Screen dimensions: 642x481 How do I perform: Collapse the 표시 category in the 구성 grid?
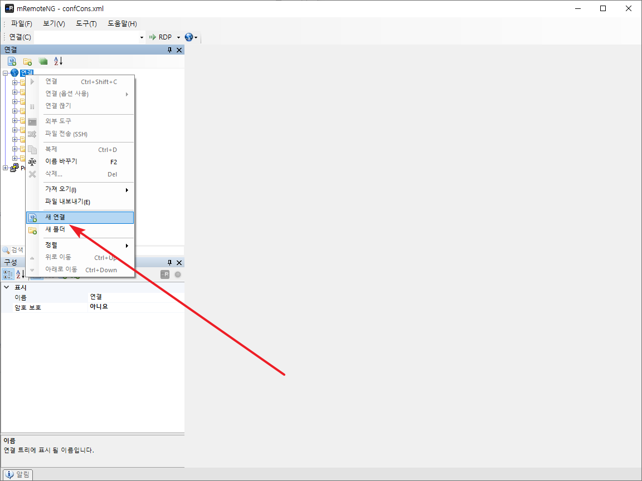7,287
